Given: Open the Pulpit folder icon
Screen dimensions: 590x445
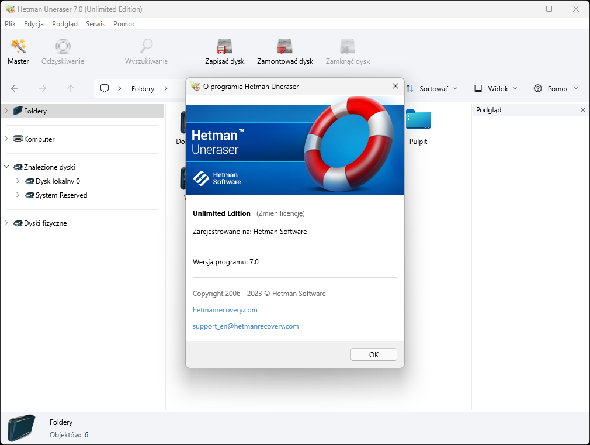Looking at the screenshot, I should [418, 119].
